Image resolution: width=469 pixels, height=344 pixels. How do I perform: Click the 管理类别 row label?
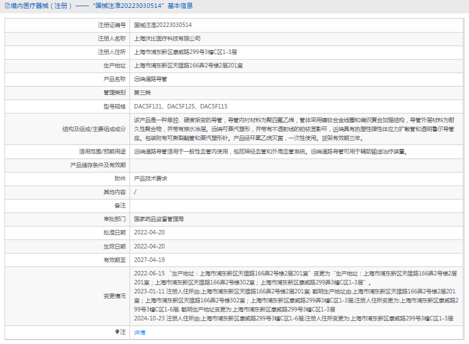[x=114, y=93]
